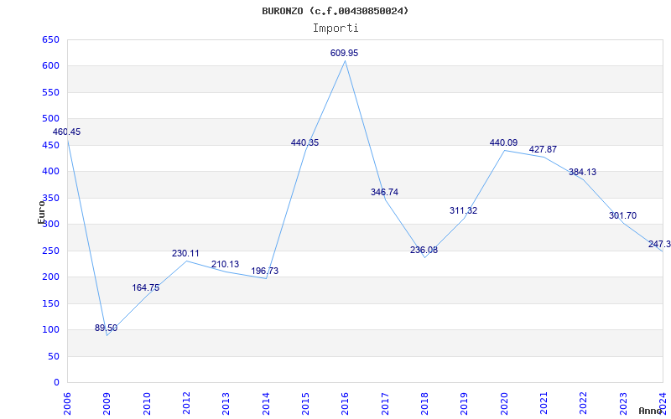Click the 210.13 data label
The width and height of the screenshot is (671, 419).
pos(225,264)
